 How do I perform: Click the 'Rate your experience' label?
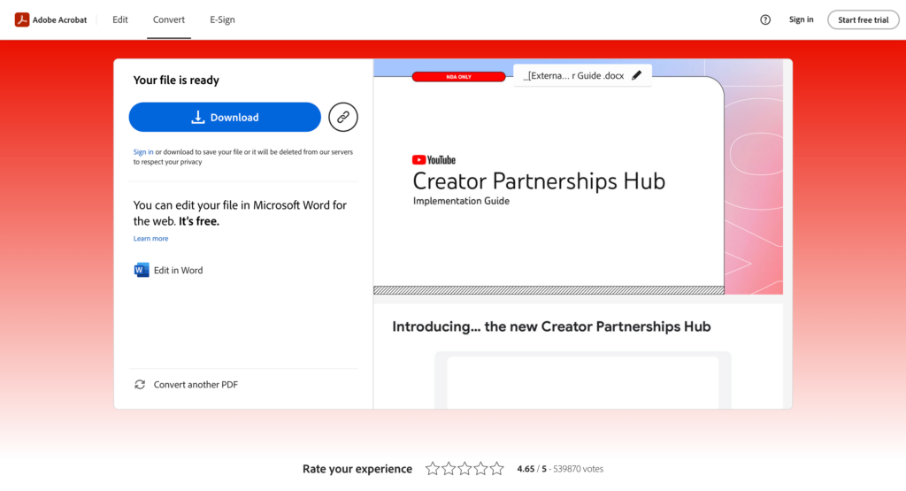pos(357,469)
